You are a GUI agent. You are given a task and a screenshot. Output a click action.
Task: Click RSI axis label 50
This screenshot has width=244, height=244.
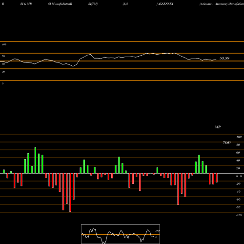(3, 64)
